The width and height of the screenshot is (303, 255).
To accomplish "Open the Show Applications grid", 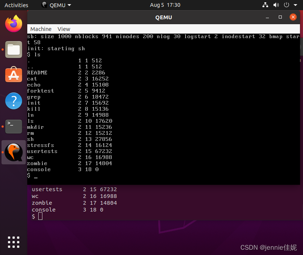I will click(13, 242).
